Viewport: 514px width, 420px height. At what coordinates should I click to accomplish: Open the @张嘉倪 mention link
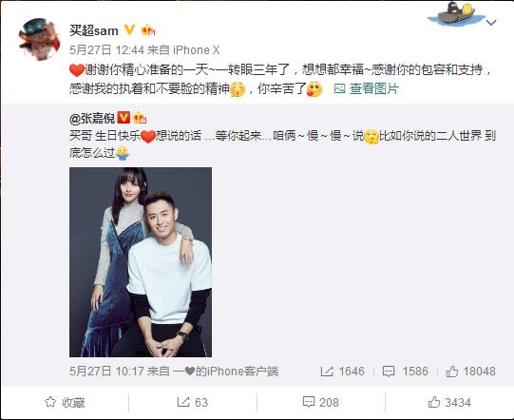pos(92,119)
